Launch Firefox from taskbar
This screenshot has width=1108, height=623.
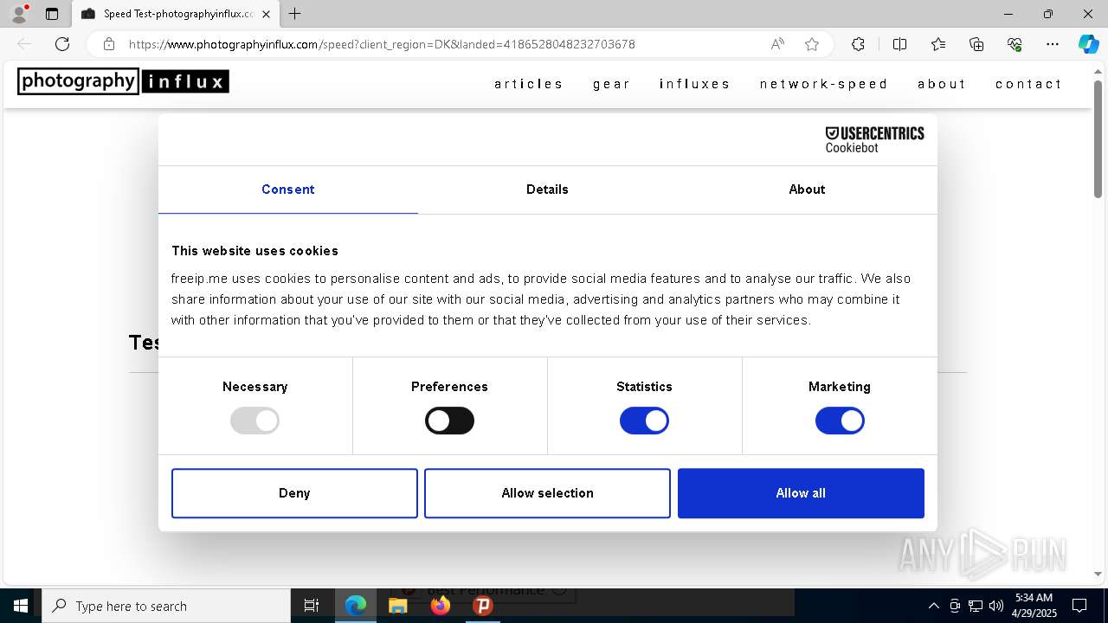441,606
